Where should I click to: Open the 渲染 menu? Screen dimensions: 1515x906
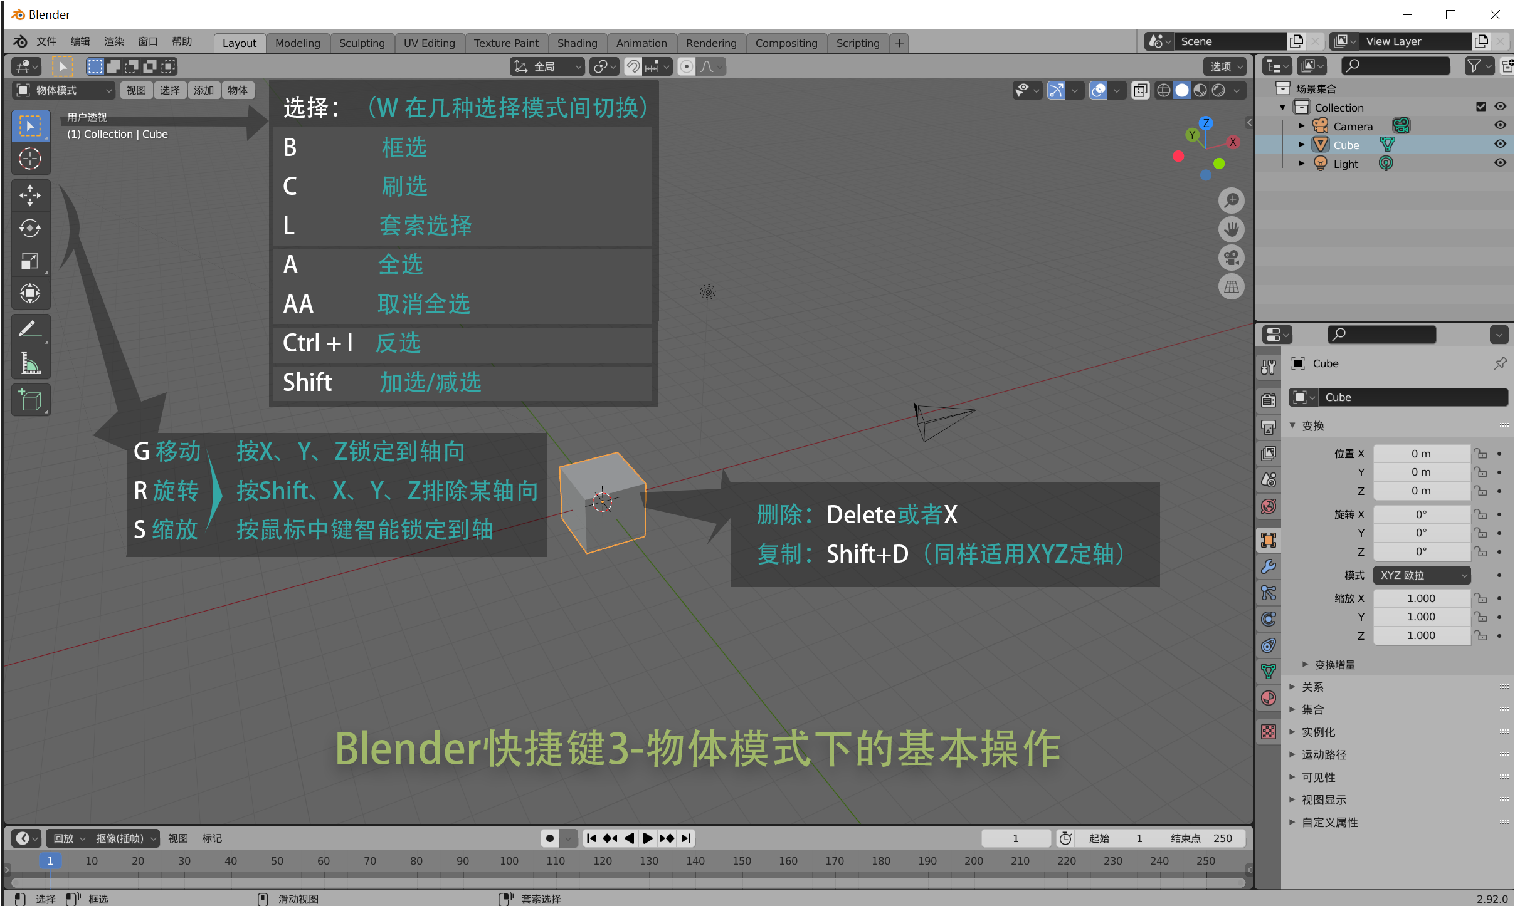pyautogui.click(x=113, y=41)
